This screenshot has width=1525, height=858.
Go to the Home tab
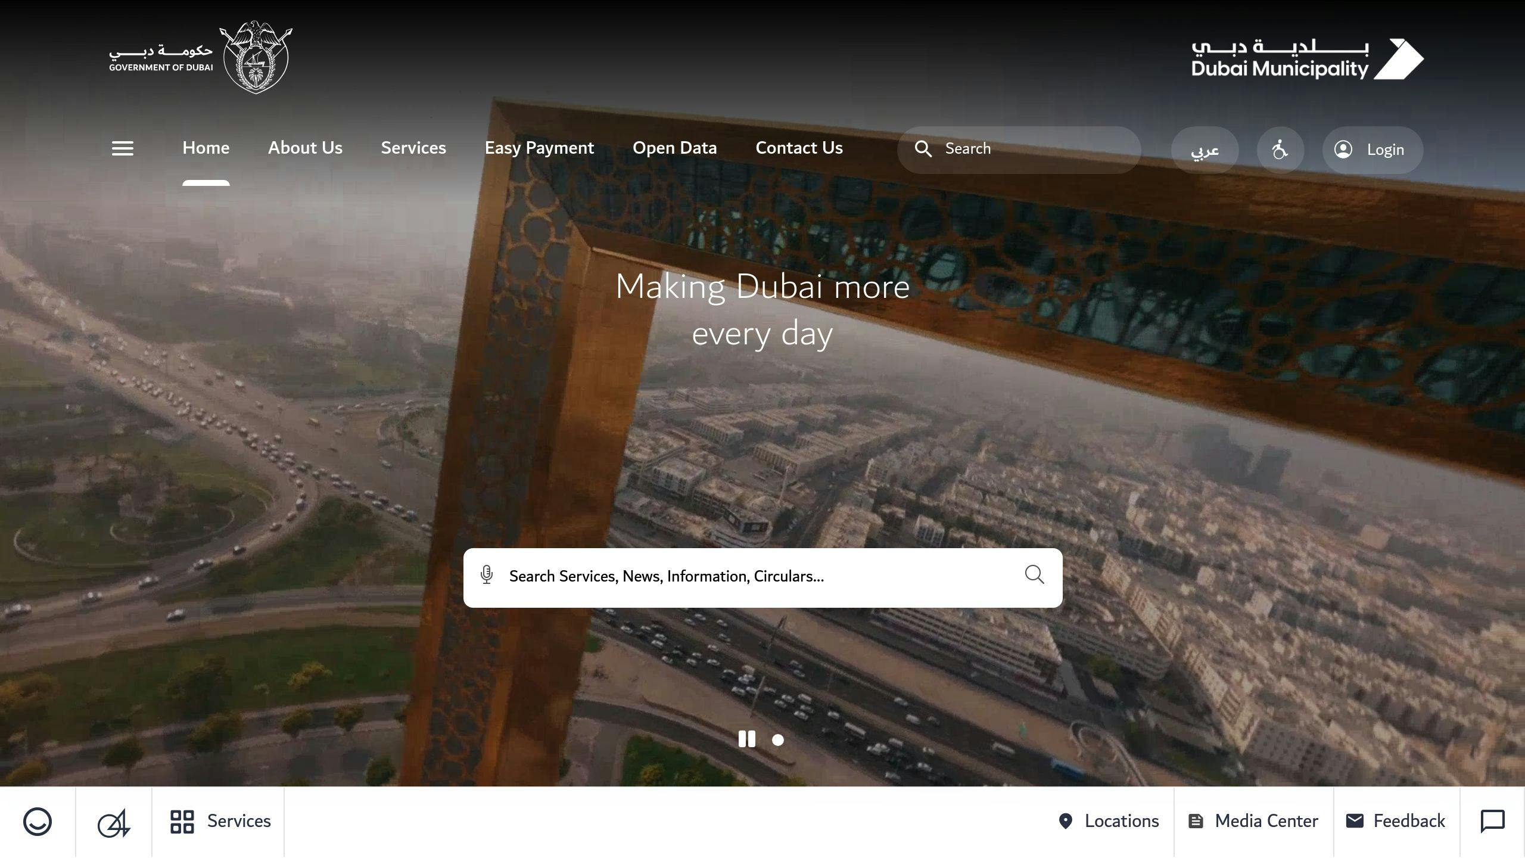206,148
